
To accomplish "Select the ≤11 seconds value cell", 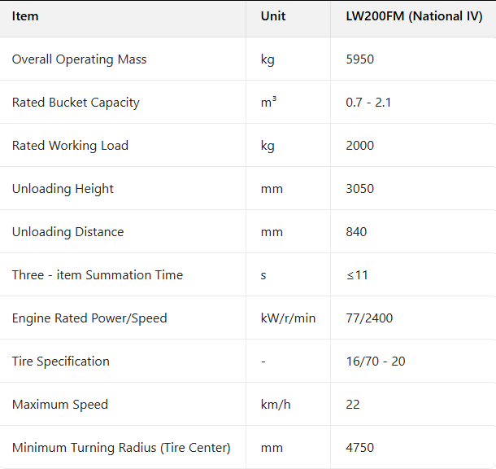I will pyautogui.click(x=357, y=275).
